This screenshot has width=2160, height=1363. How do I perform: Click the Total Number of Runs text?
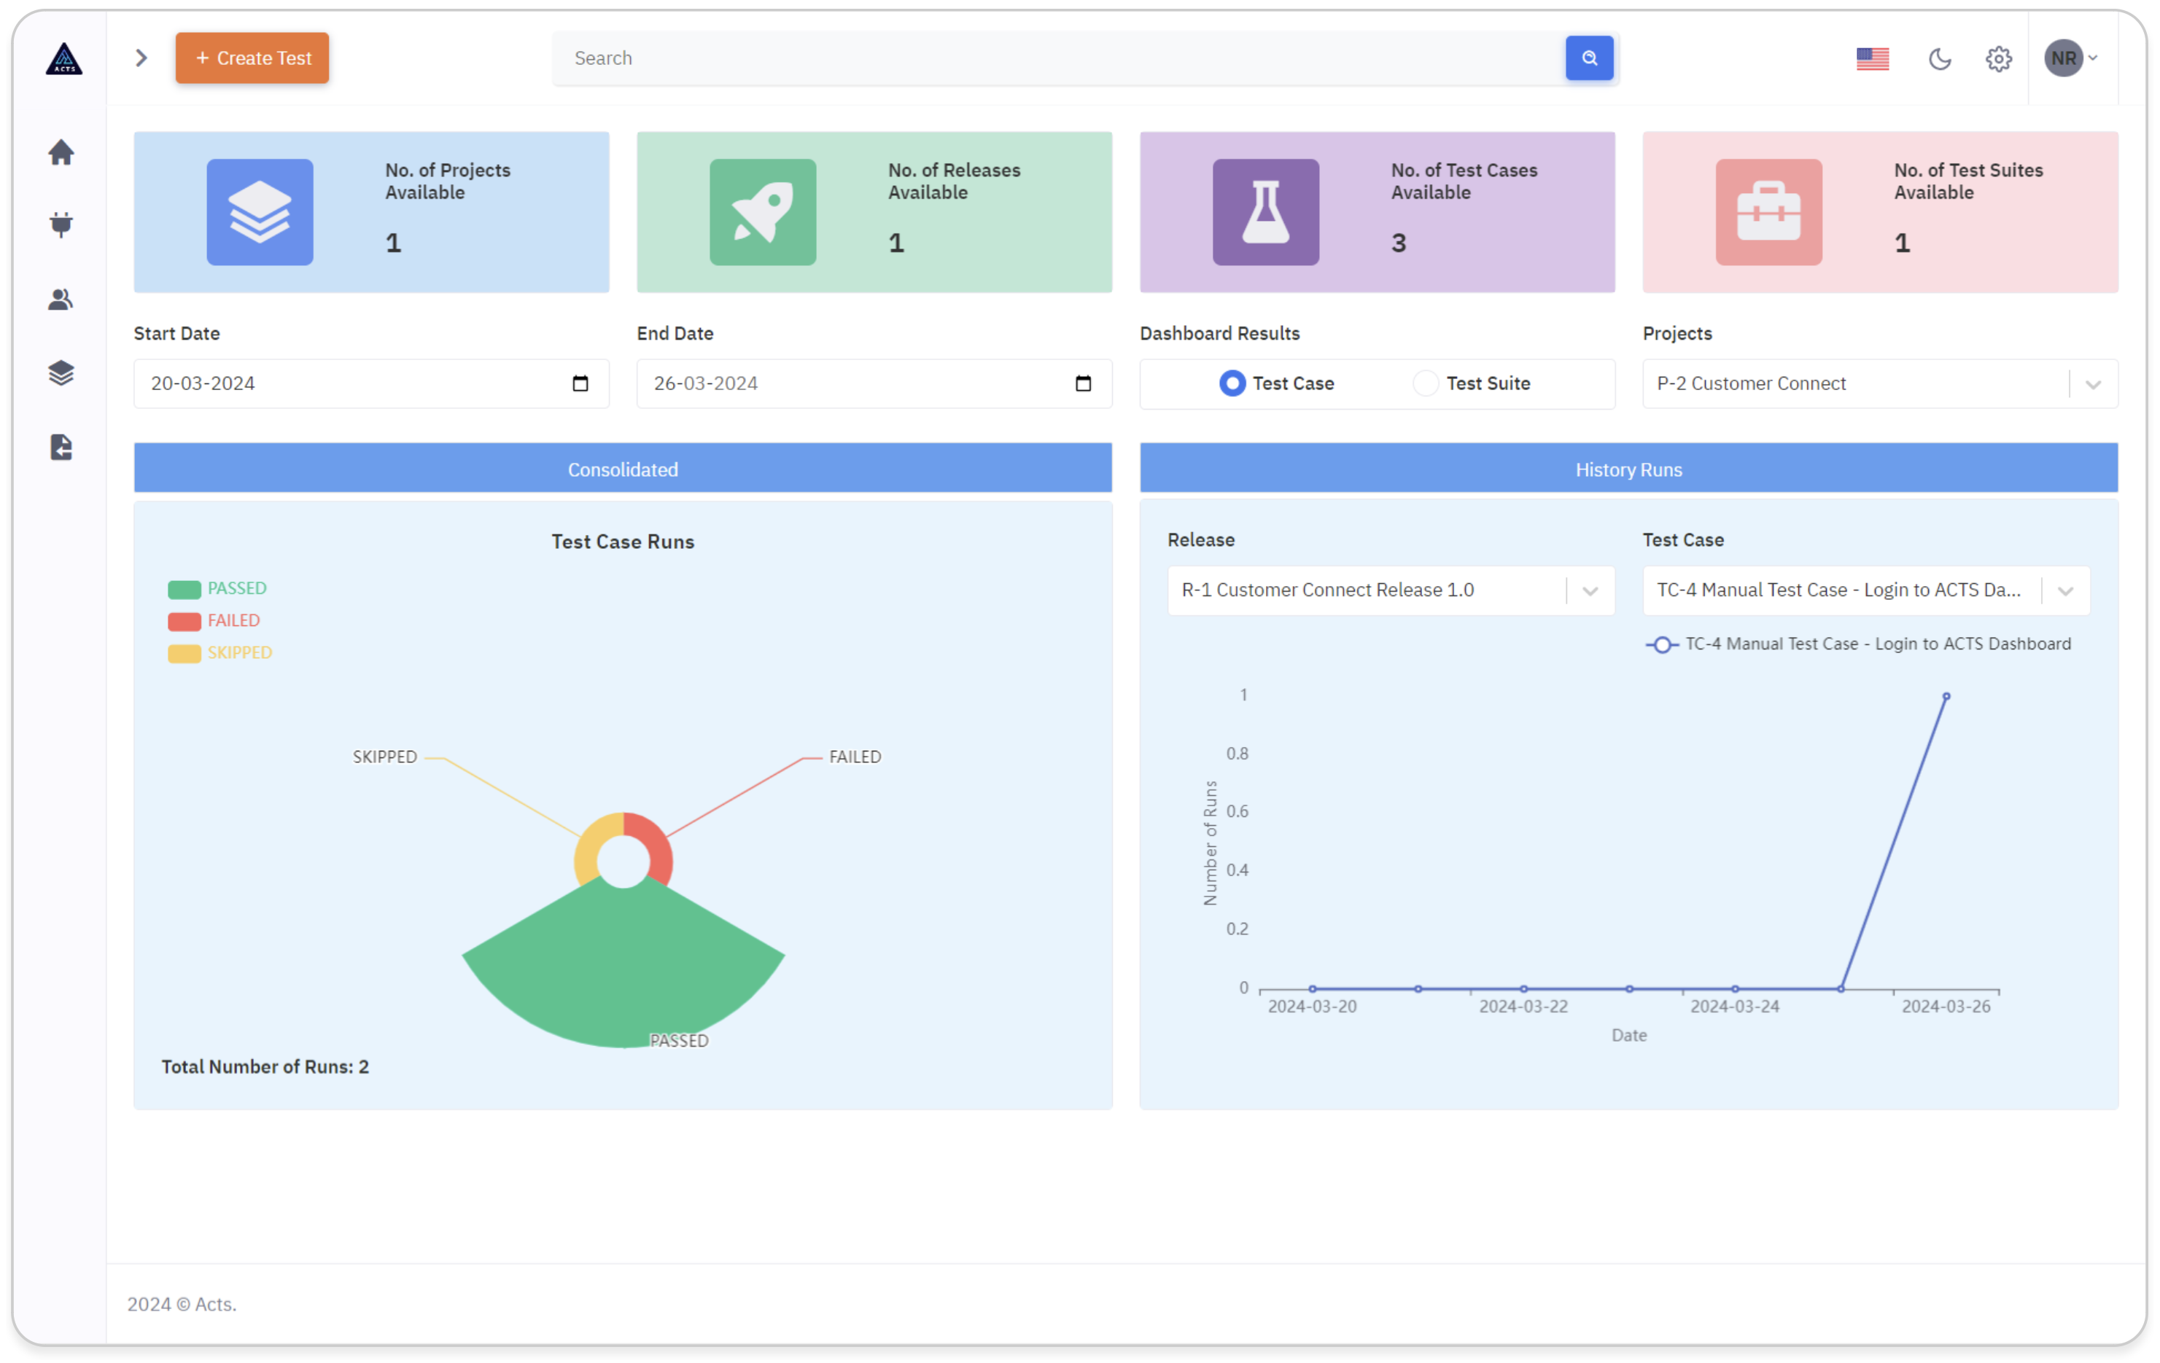click(265, 1066)
